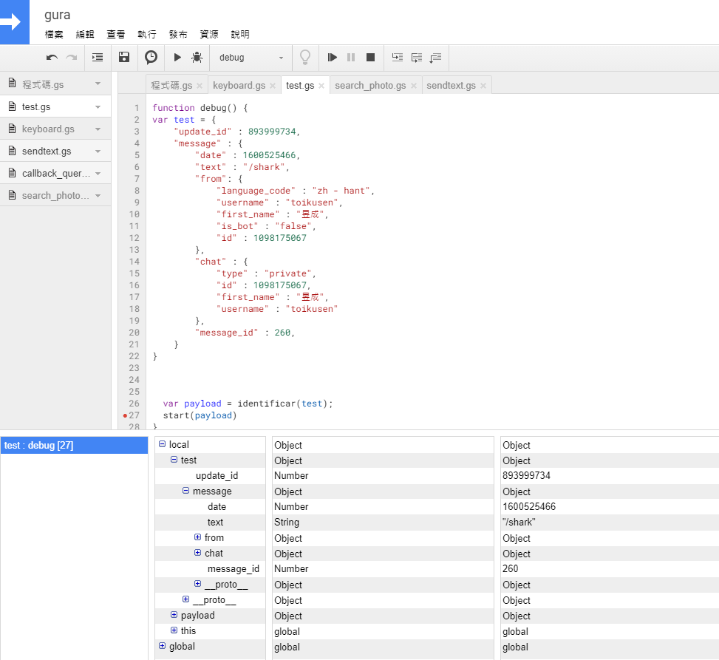The height and width of the screenshot is (660, 719).
Task: Collapse the 'message' object node
Action: pos(186,491)
